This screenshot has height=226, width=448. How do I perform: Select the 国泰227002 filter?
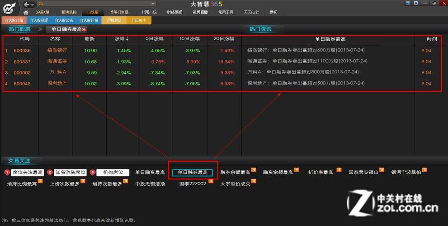193,184
